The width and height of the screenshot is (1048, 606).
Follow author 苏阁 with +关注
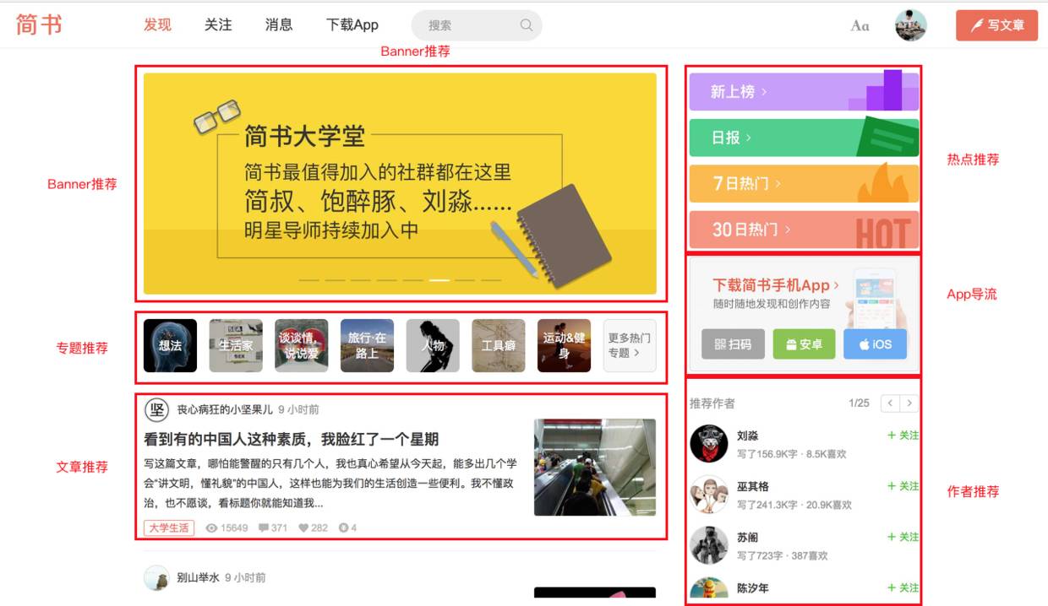tap(903, 537)
